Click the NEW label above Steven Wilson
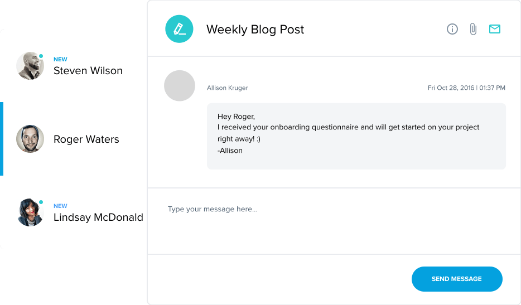 [60, 59]
